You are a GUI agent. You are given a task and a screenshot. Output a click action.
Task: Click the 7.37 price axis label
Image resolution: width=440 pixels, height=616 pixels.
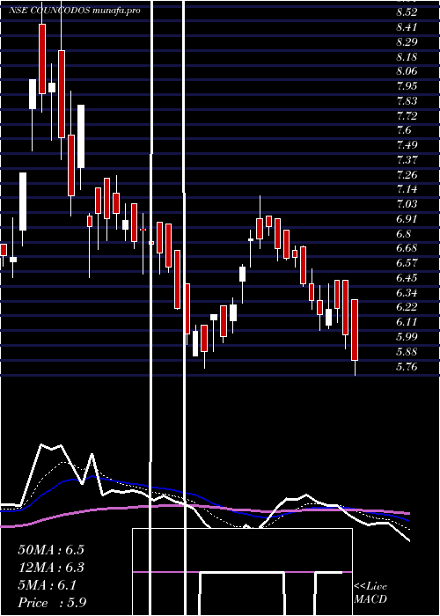(x=407, y=160)
